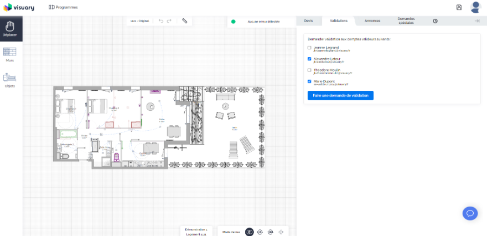
Task: Open the chat support bubble
Action: tap(470, 213)
